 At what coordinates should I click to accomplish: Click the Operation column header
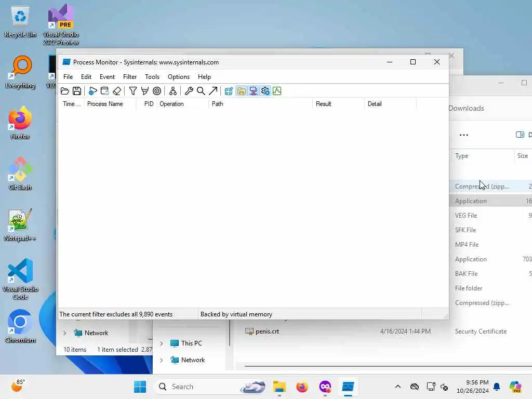coord(183,104)
